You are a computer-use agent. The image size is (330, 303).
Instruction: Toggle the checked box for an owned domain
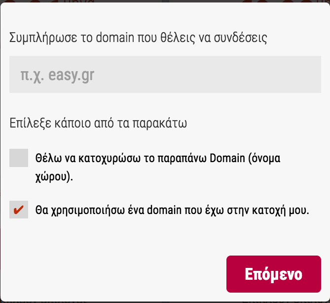(x=19, y=210)
